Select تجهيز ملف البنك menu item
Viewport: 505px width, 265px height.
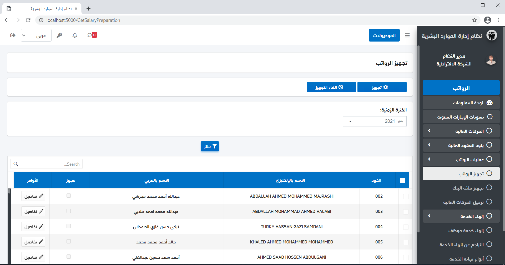(x=468, y=188)
